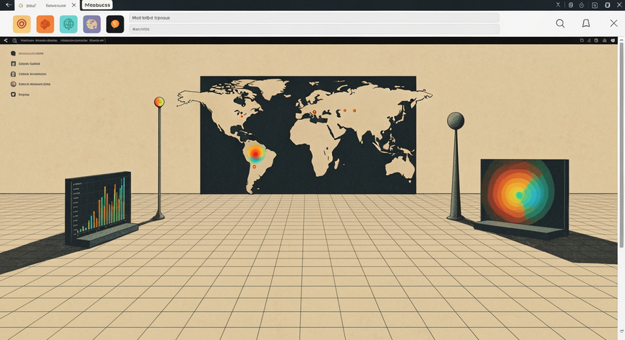Click the orange marker over Europe on the map
Image resolution: width=625 pixels, height=340 pixels.
click(x=315, y=112)
